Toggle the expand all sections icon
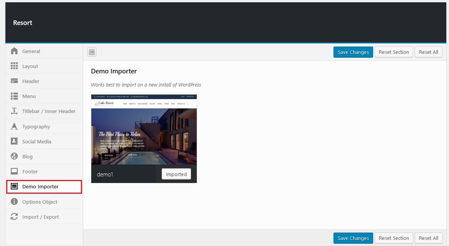Viewport: 449px width, 246px height. tap(92, 52)
